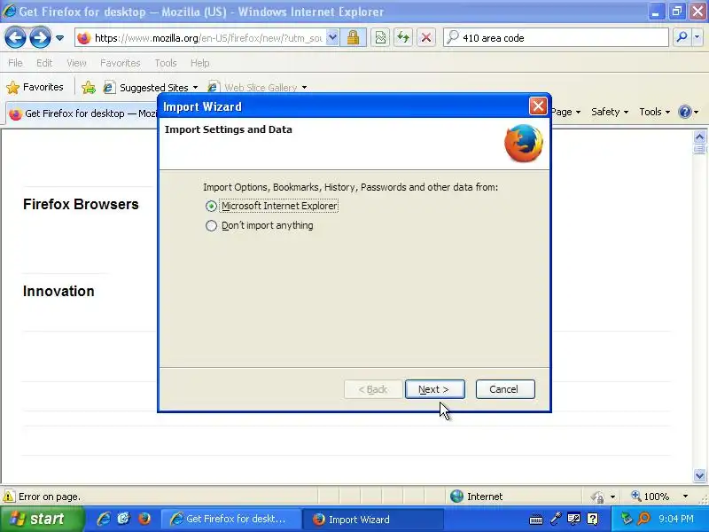Click the Error on page status text
Screen dimensions: 709x532
(x=50, y=497)
